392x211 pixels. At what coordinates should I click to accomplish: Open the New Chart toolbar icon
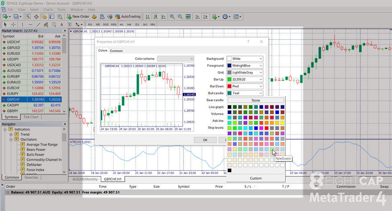[x=6, y=17]
